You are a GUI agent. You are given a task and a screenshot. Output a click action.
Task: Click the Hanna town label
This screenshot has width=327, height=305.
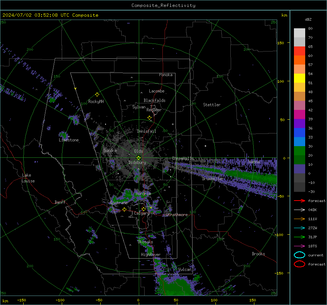point(254,162)
